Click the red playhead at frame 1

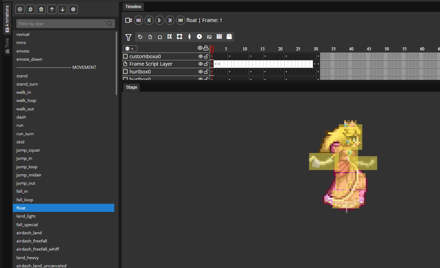(212, 49)
